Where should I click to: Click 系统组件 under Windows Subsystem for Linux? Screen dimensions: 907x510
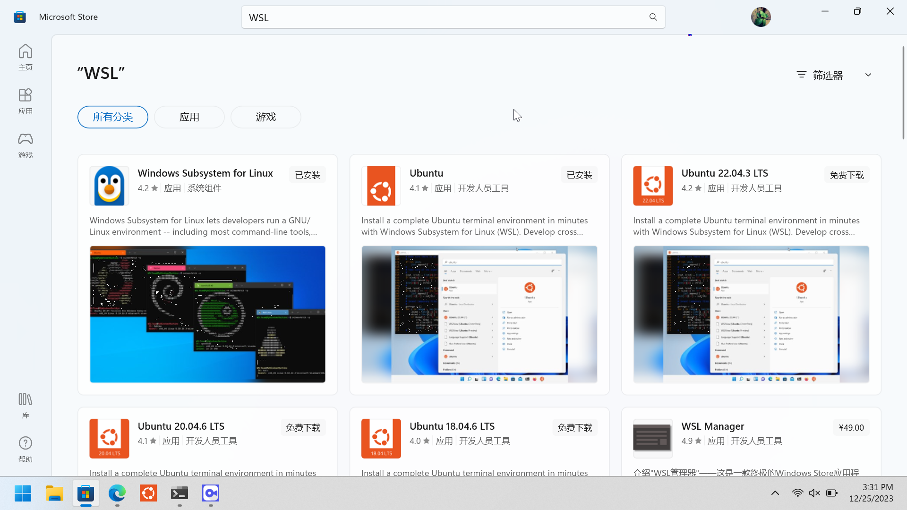[204, 188]
